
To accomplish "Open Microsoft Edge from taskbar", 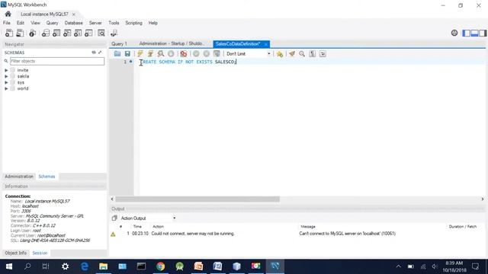I will click(85, 266).
